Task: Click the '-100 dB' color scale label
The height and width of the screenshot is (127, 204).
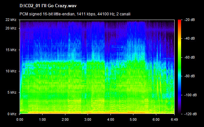Action: click(191, 95)
